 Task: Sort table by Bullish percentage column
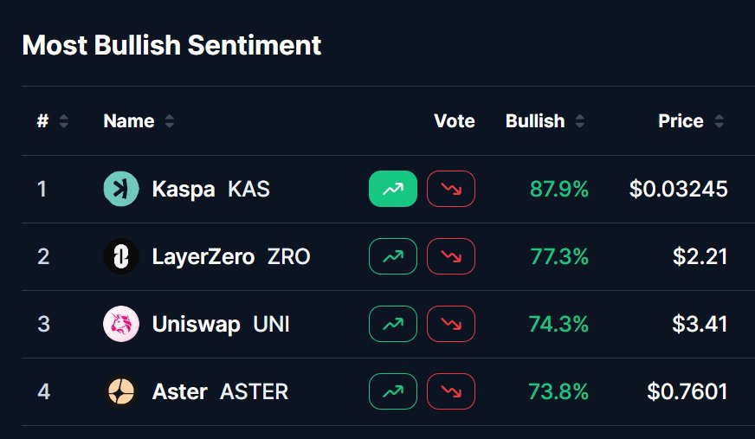tap(545, 121)
